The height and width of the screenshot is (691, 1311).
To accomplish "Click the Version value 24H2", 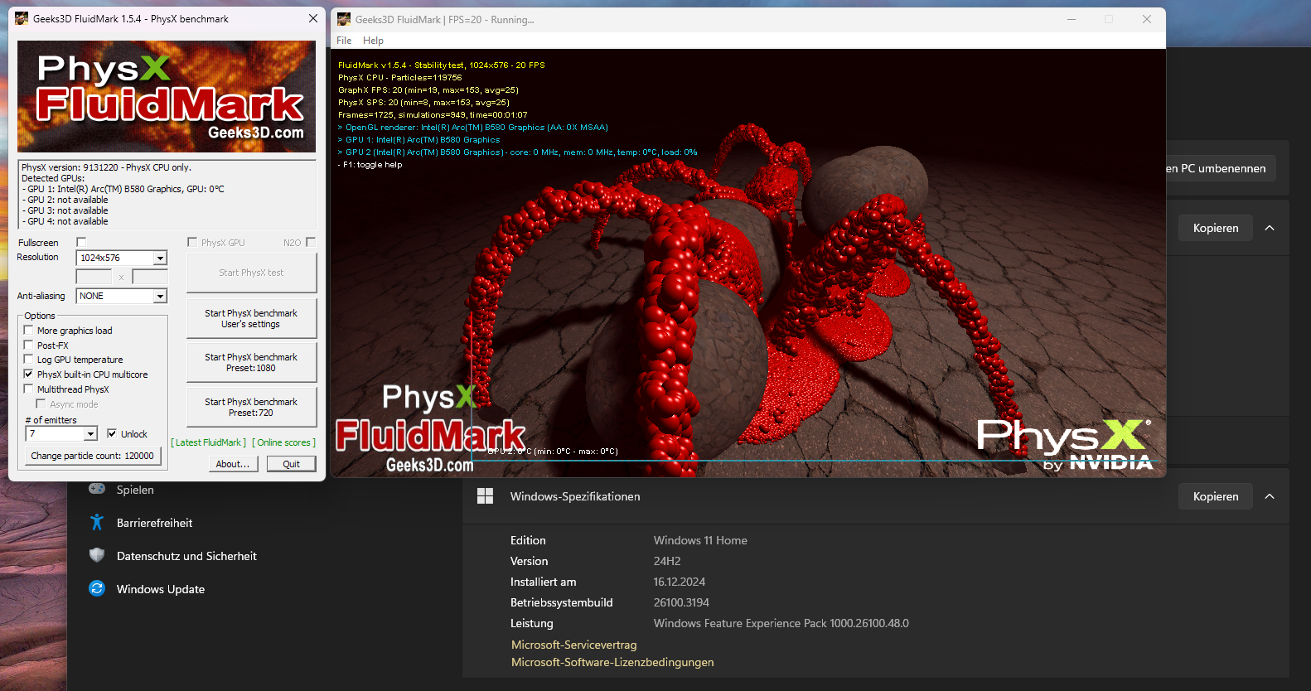I will click(x=667, y=561).
